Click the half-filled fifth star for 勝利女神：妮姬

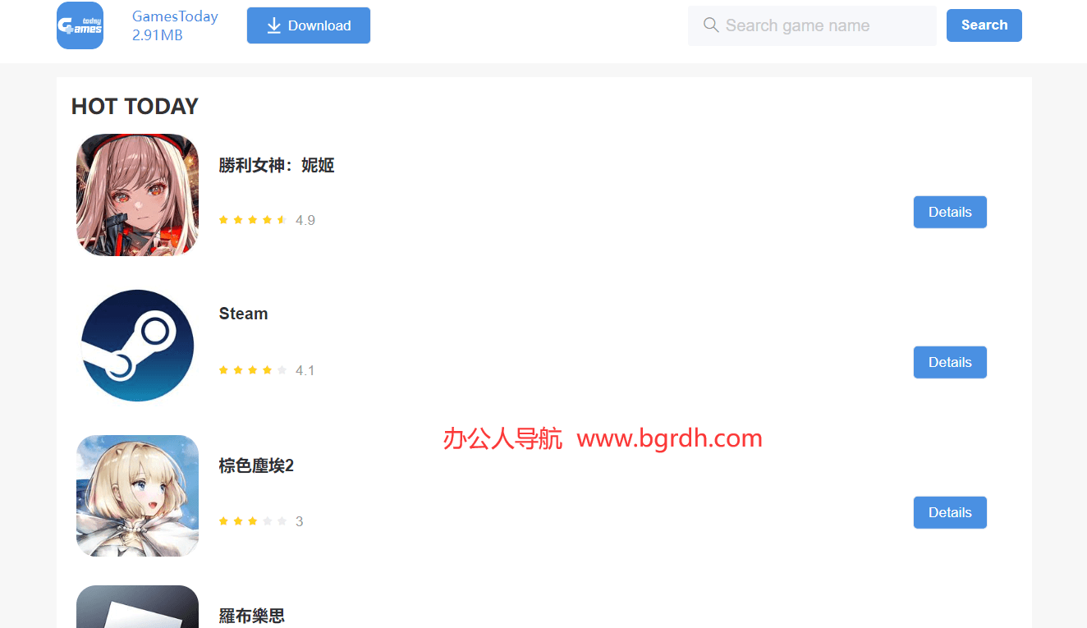pyautogui.click(x=282, y=219)
